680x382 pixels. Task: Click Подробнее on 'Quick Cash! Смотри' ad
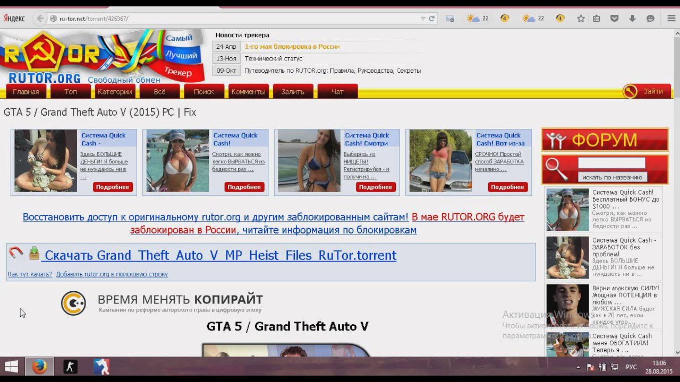point(376,187)
